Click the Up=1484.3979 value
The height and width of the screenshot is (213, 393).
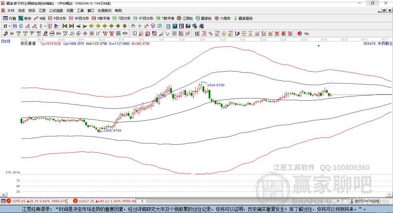pyautogui.click(x=74, y=44)
